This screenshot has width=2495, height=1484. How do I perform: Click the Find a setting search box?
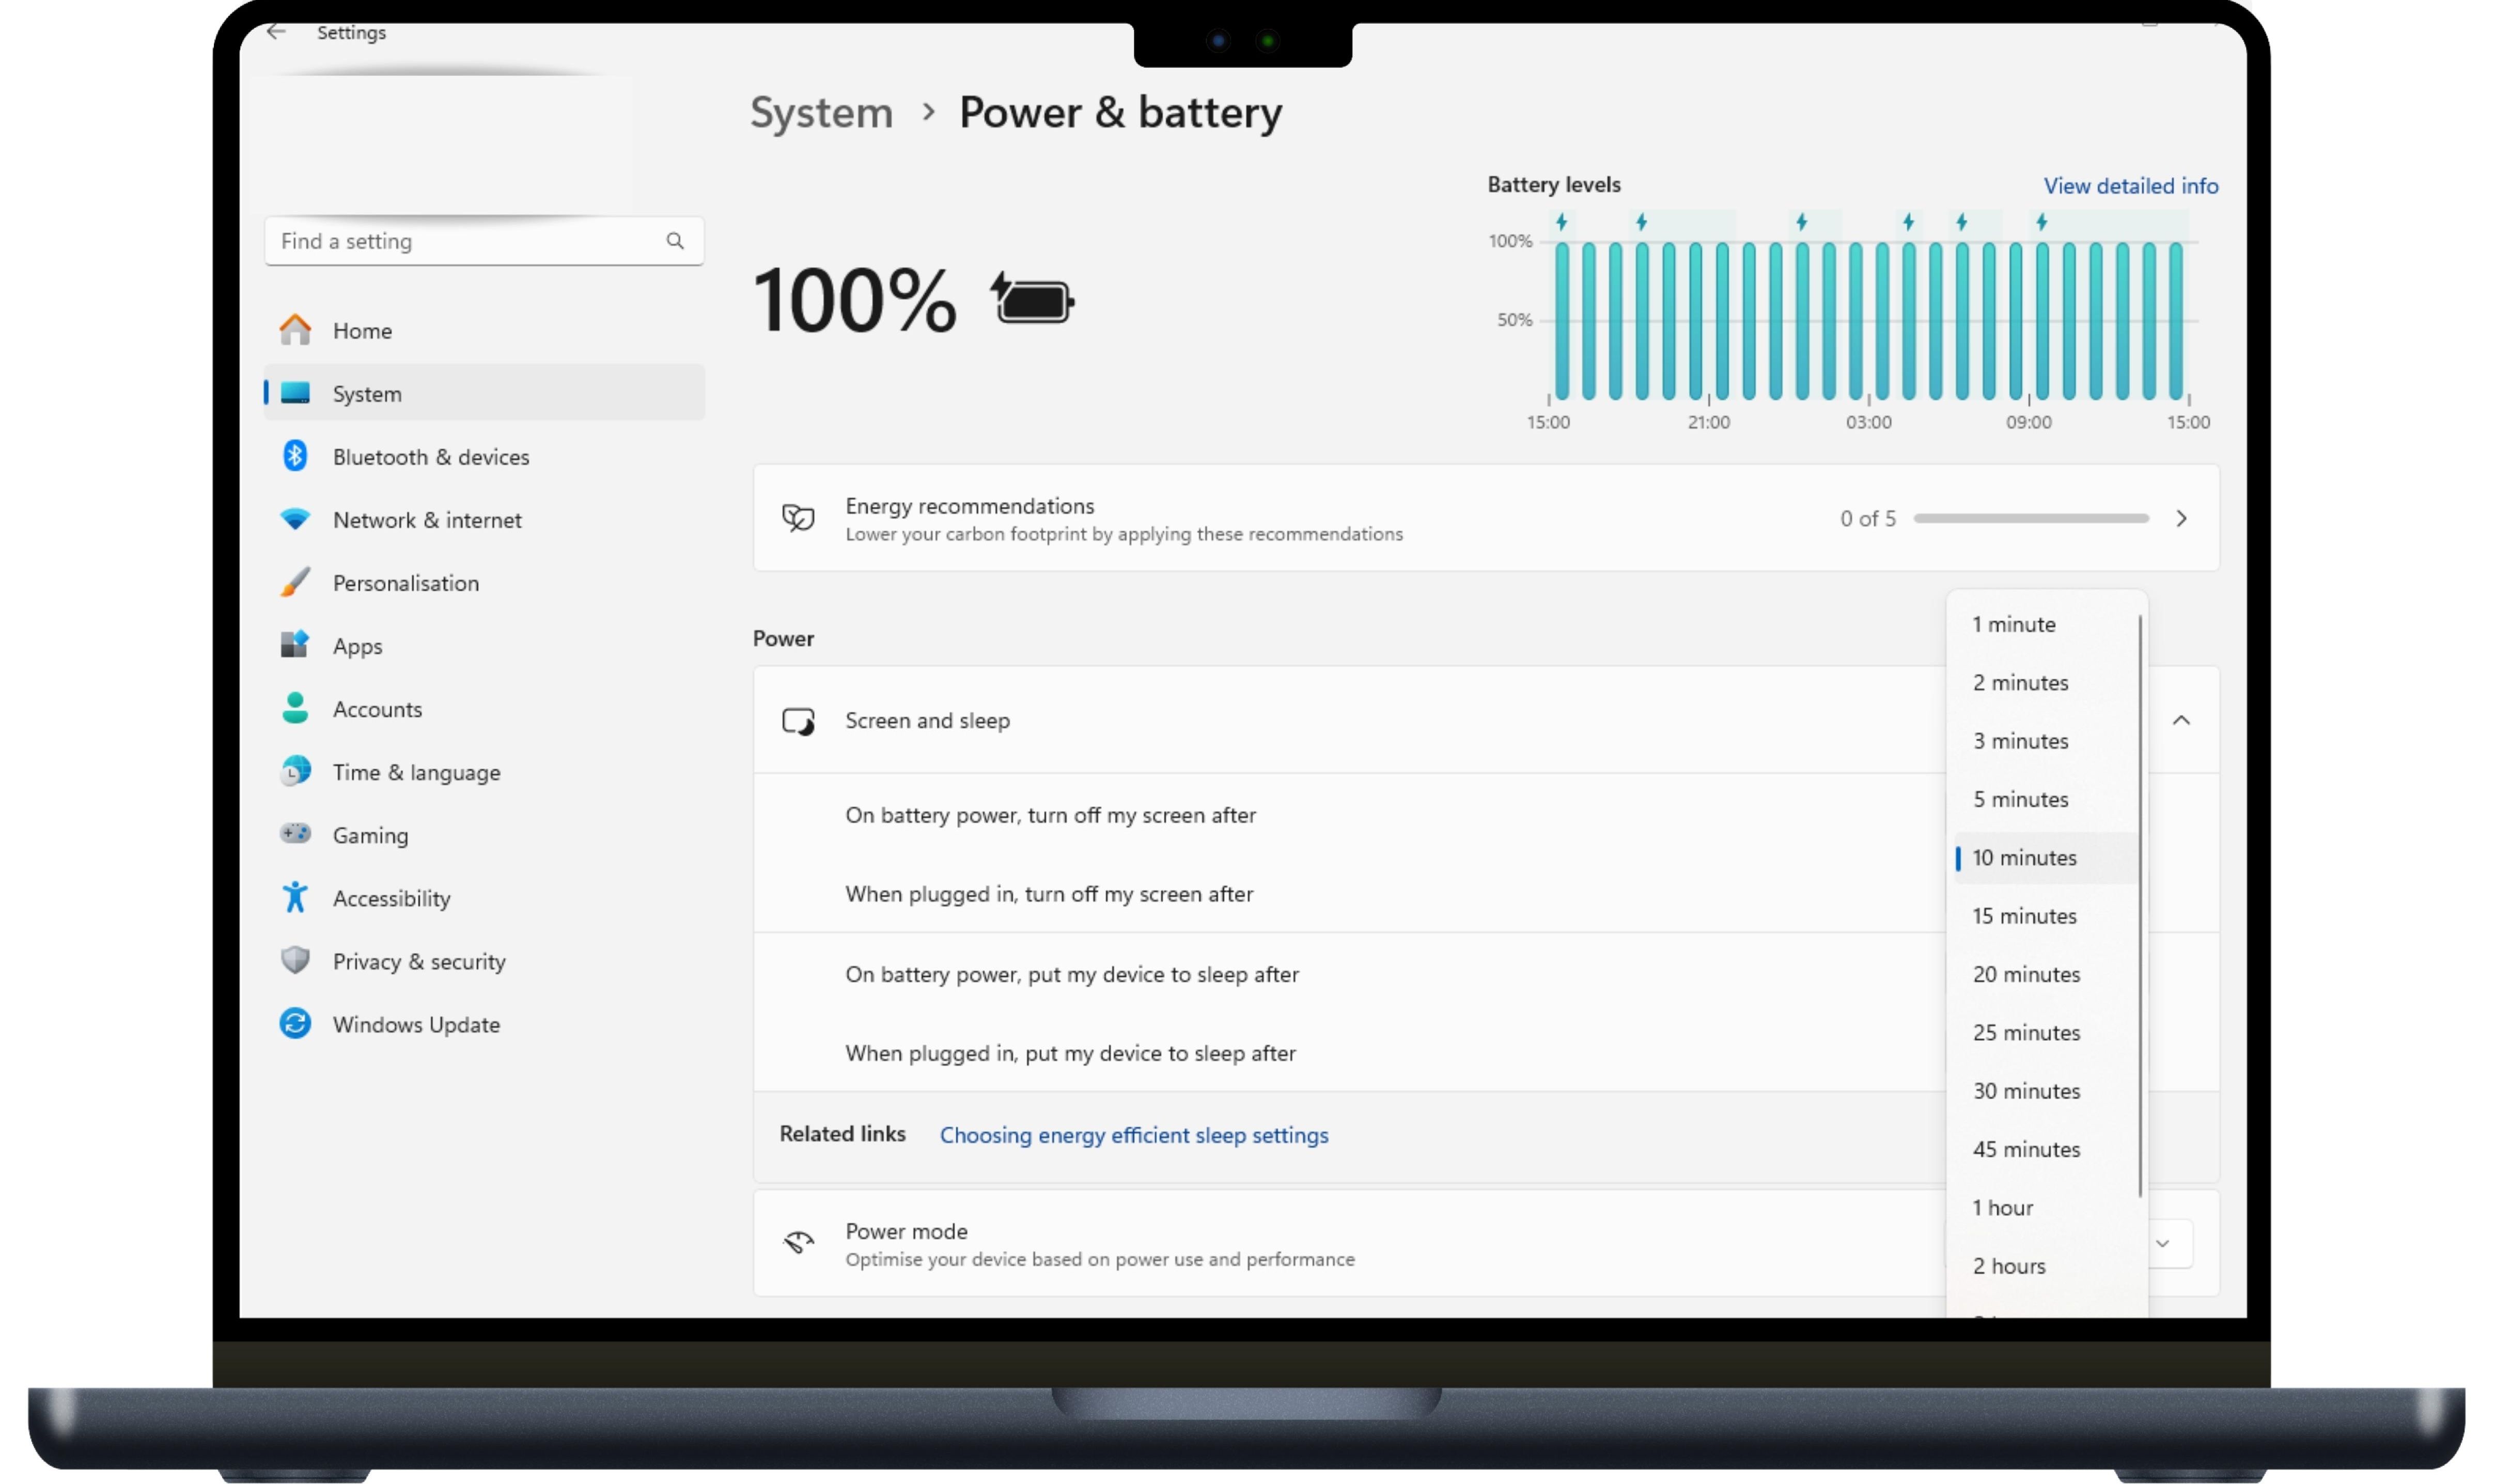[x=484, y=241]
